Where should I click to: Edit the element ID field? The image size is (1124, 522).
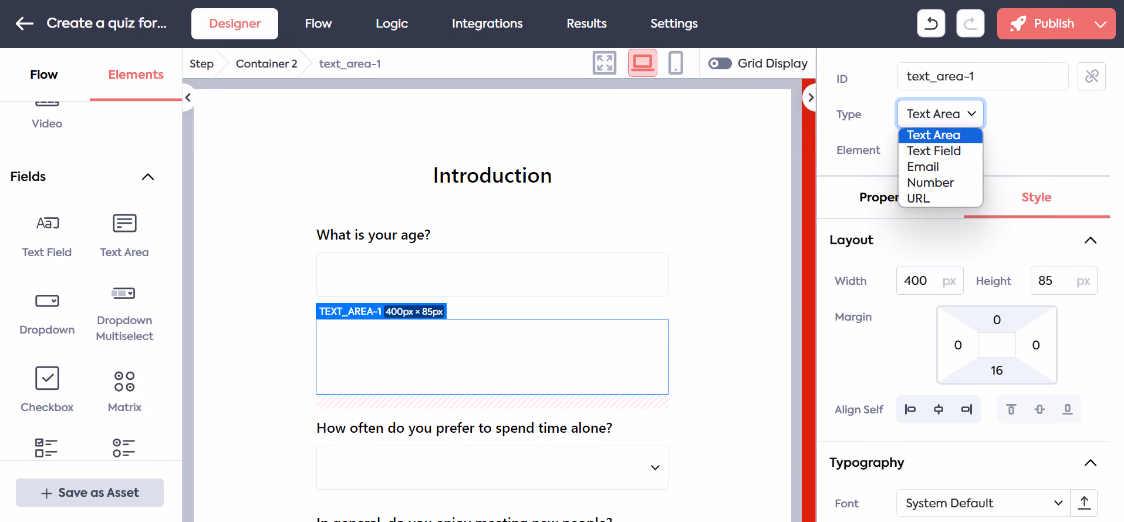(983, 76)
